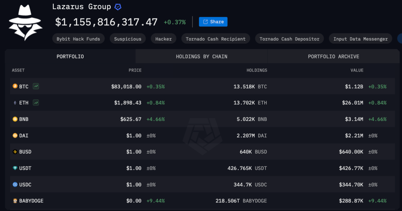402x211 pixels.
Task: Select the BNB price $625.67
Action: pyautogui.click(x=131, y=119)
